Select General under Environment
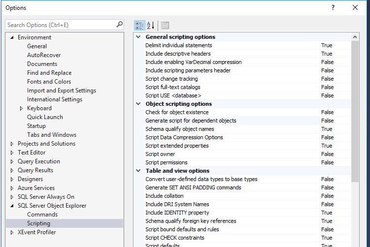This screenshot has width=370, height=247. tap(37, 46)
